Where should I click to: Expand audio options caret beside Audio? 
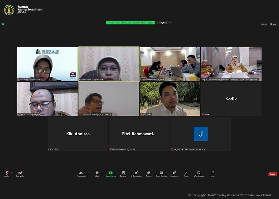coord(11,173)
